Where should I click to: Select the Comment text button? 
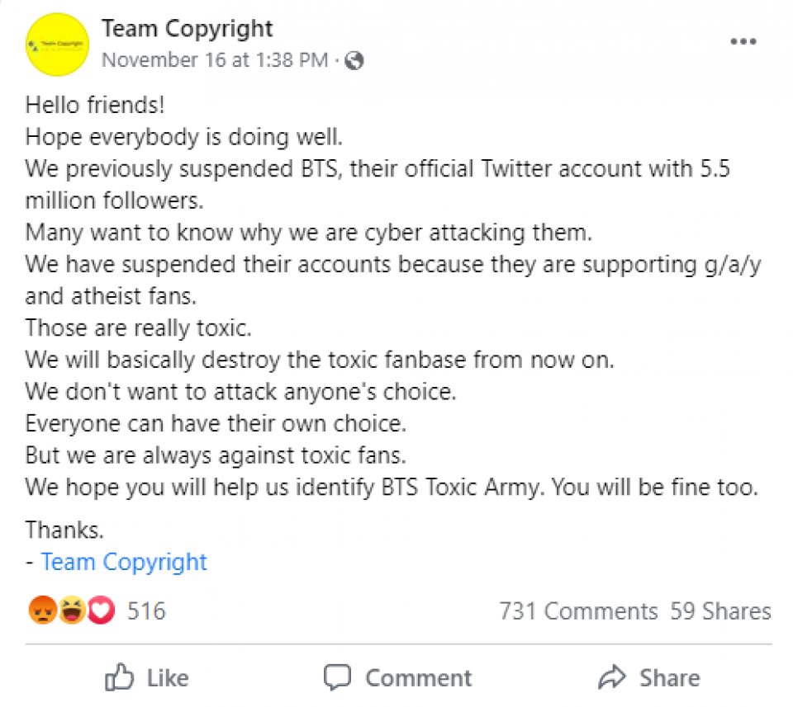[418, 677]
